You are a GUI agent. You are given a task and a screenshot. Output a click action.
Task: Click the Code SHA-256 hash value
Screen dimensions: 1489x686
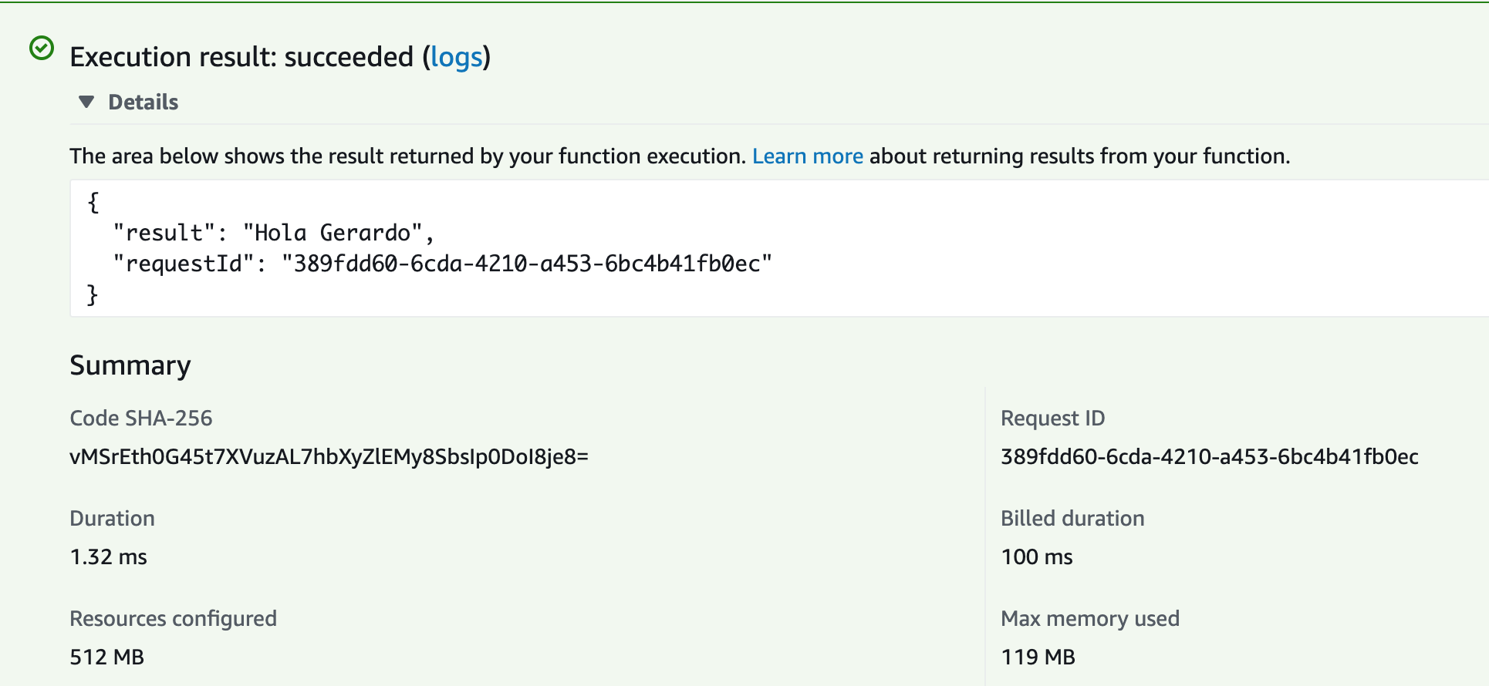(329, 457)
